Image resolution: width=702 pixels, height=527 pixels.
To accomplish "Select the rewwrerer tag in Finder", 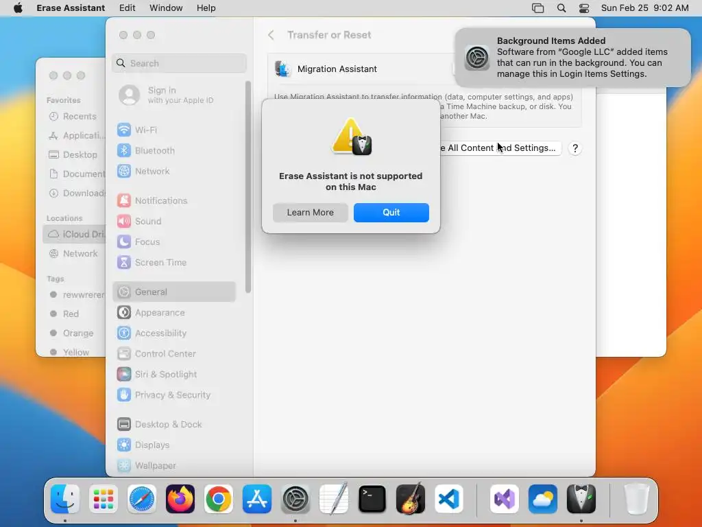I will click(x=74, y=294).
